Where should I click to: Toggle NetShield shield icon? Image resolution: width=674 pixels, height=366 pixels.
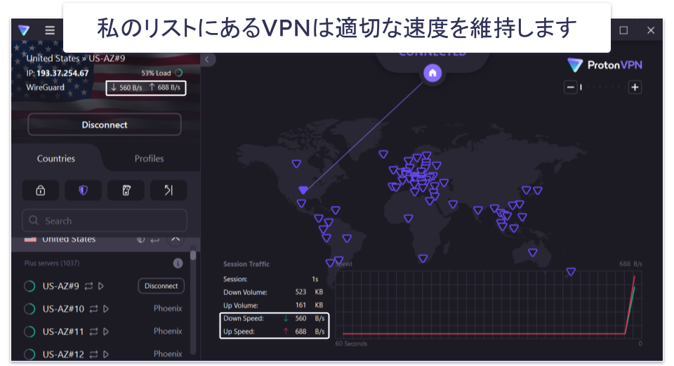(x=83, y=190)
